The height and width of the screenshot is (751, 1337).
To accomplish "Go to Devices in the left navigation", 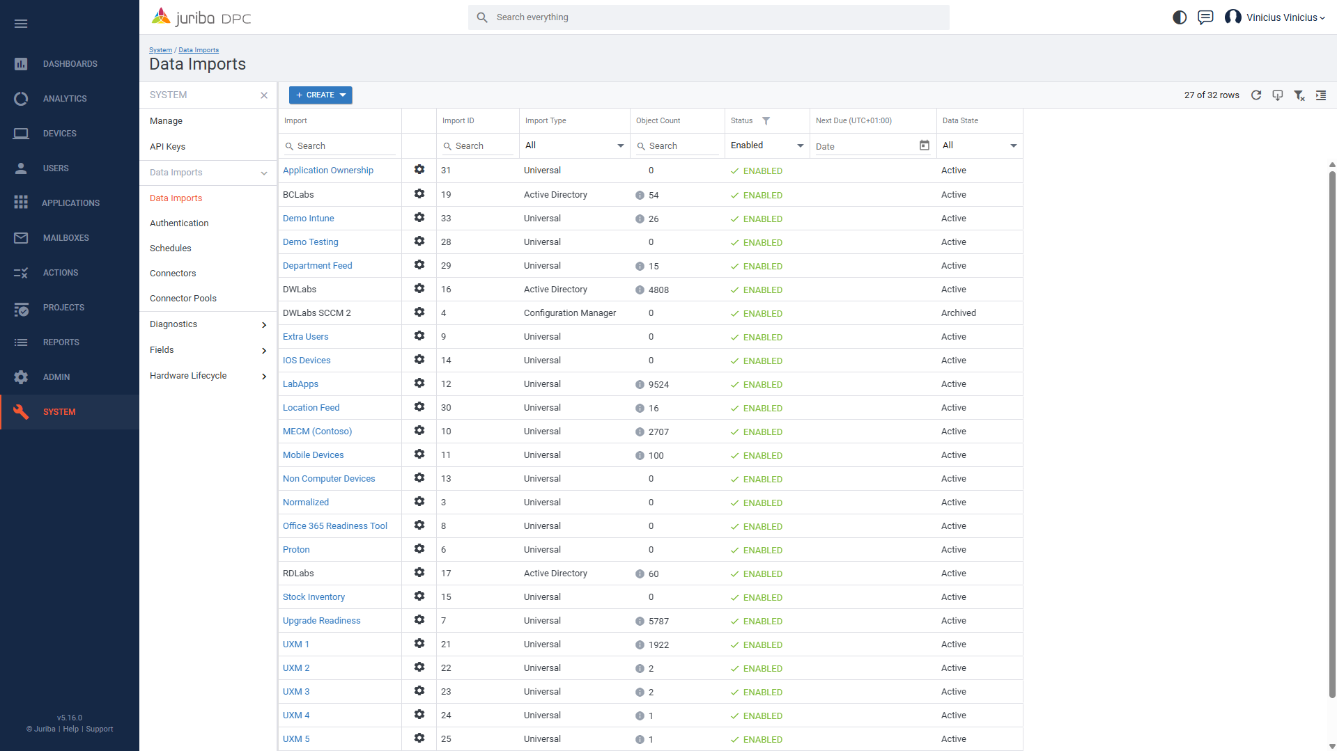I will (59, 134).
